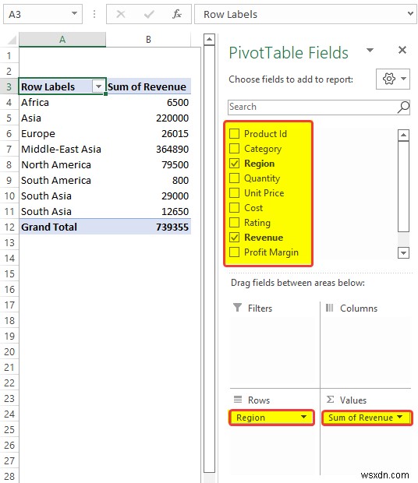Viewport: 418px width, 483px height.
Task: Select the cell with value 6500
Action: point(149,102)
